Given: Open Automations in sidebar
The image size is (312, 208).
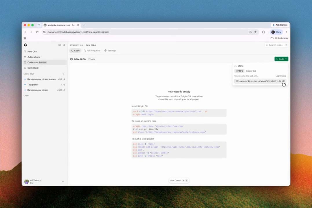Looking at the screenshot, I should [45, 57].
